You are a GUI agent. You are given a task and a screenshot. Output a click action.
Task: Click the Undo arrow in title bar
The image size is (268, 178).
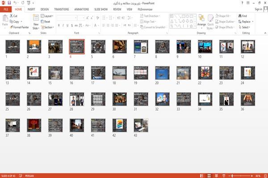click(15, 3)
